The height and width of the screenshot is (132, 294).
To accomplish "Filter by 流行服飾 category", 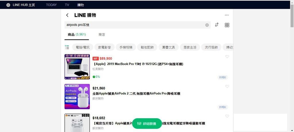I will [x=211, y=47].
